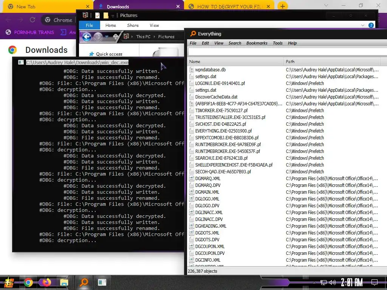Click the Explorer new folder toolbar icon
Image resolution: width=387 pixels, height=290 pixels.
[106, 15]
